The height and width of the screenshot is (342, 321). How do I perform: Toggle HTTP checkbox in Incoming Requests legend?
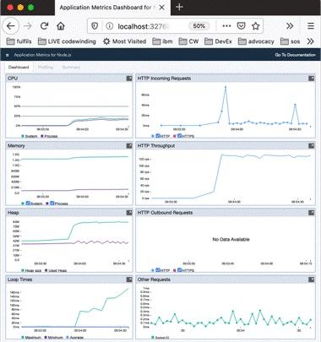(158, 136)
